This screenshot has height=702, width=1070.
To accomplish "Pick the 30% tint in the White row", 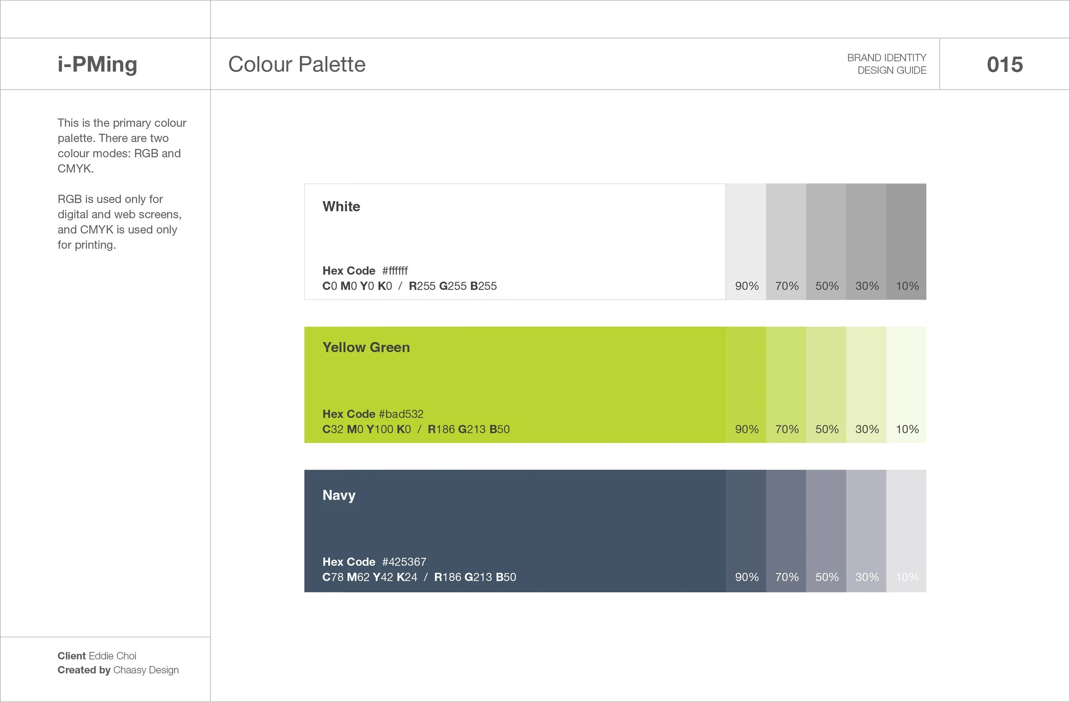I will pos(866,241).
